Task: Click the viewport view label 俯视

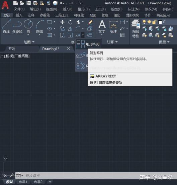Action: coord(10,56)
